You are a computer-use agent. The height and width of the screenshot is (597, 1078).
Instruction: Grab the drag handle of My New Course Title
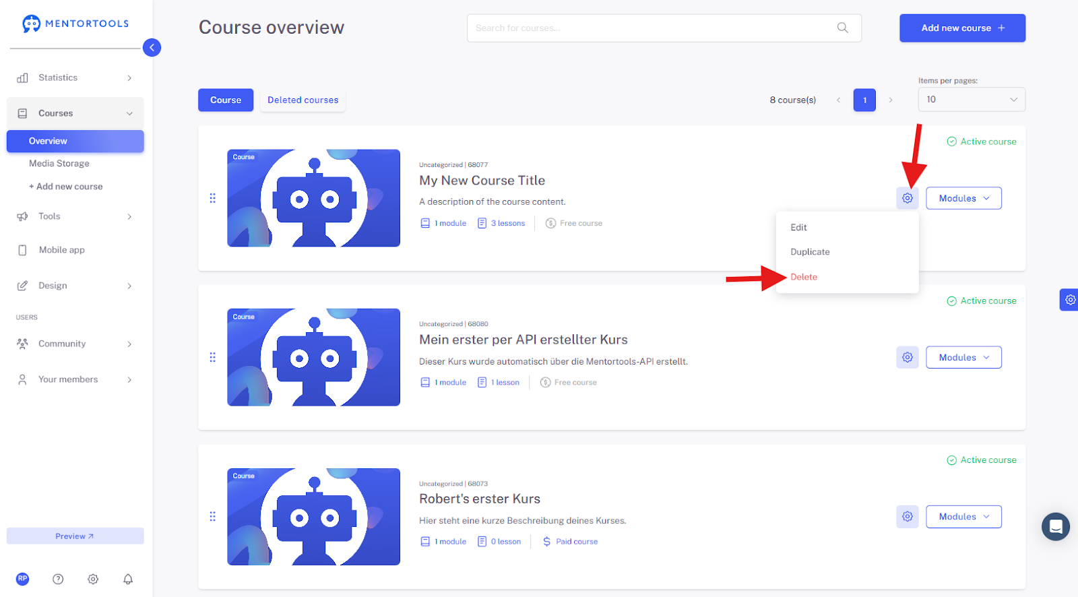pos(213,198)
